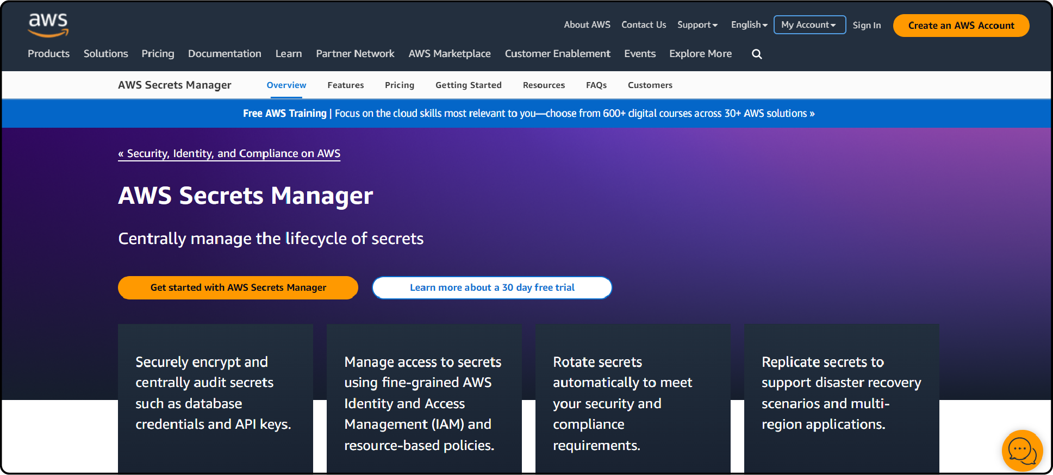The width and height of the screenshot is (1053, 475).
Task: Open the chat support bubble icon
Action: [x=1022, y=451]
